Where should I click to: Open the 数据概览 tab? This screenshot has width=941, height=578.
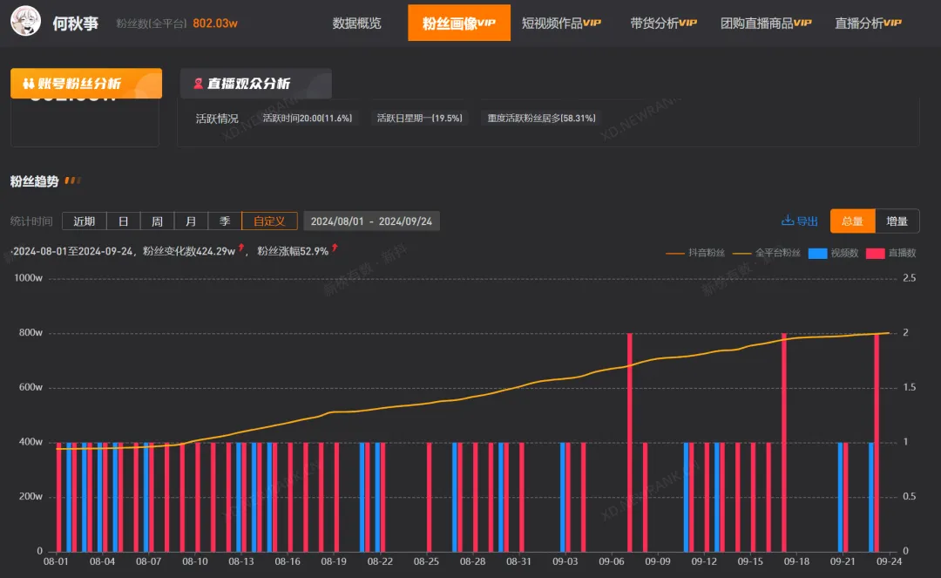point(356,24)
